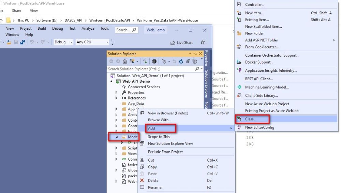The image size is (341, 193).
Task: Click the Pending Changes Filter clock icon
Action: click(164, 61)
